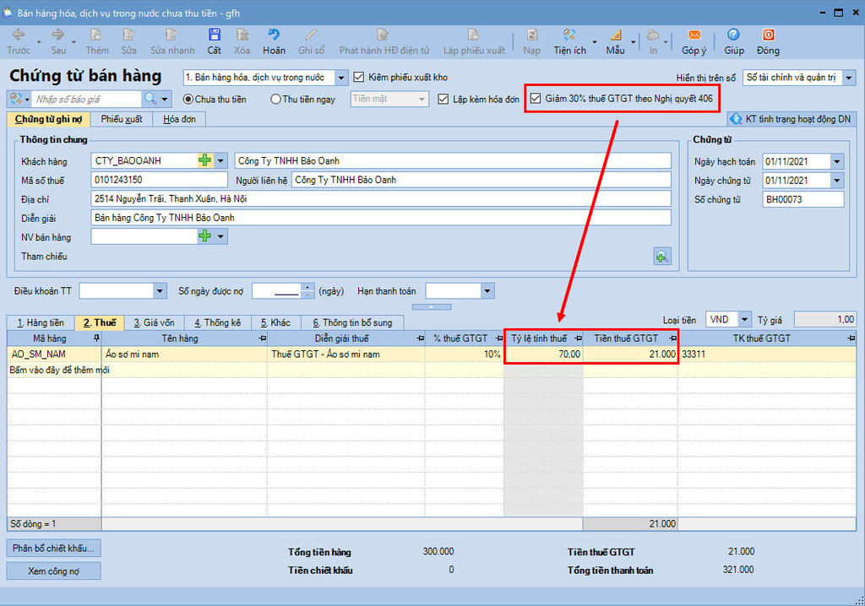Click the Thêm (add) toolbar icon

click(x=96, y=35)
